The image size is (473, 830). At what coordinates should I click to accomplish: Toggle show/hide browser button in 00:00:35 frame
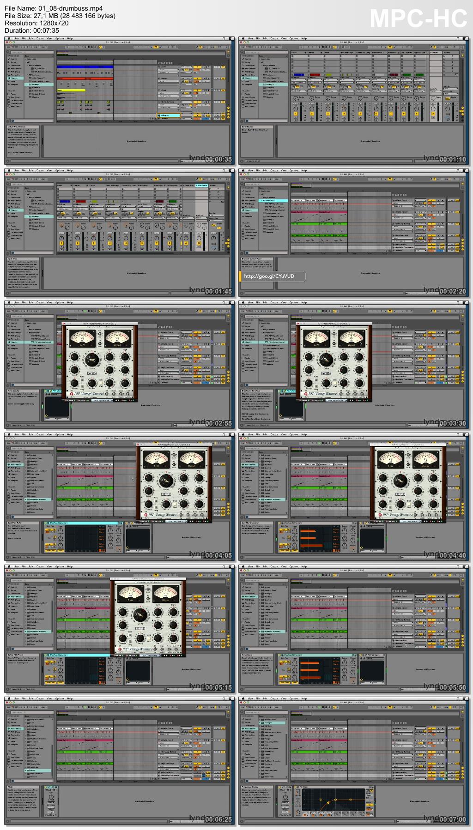click(8, 51)
